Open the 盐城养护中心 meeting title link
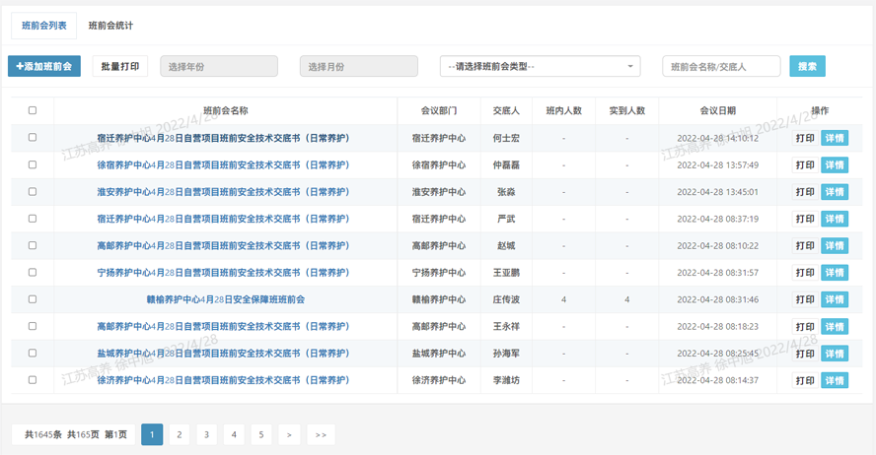 tap(223, 354)
